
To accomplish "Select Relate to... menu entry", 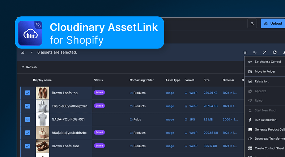I will point(265,81).
